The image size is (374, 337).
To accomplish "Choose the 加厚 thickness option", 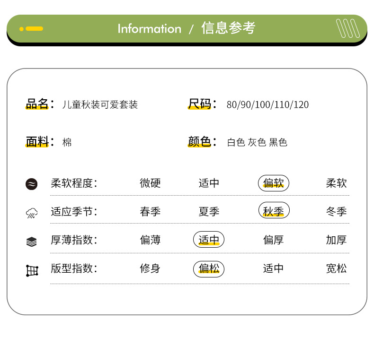I will (336, 240).
